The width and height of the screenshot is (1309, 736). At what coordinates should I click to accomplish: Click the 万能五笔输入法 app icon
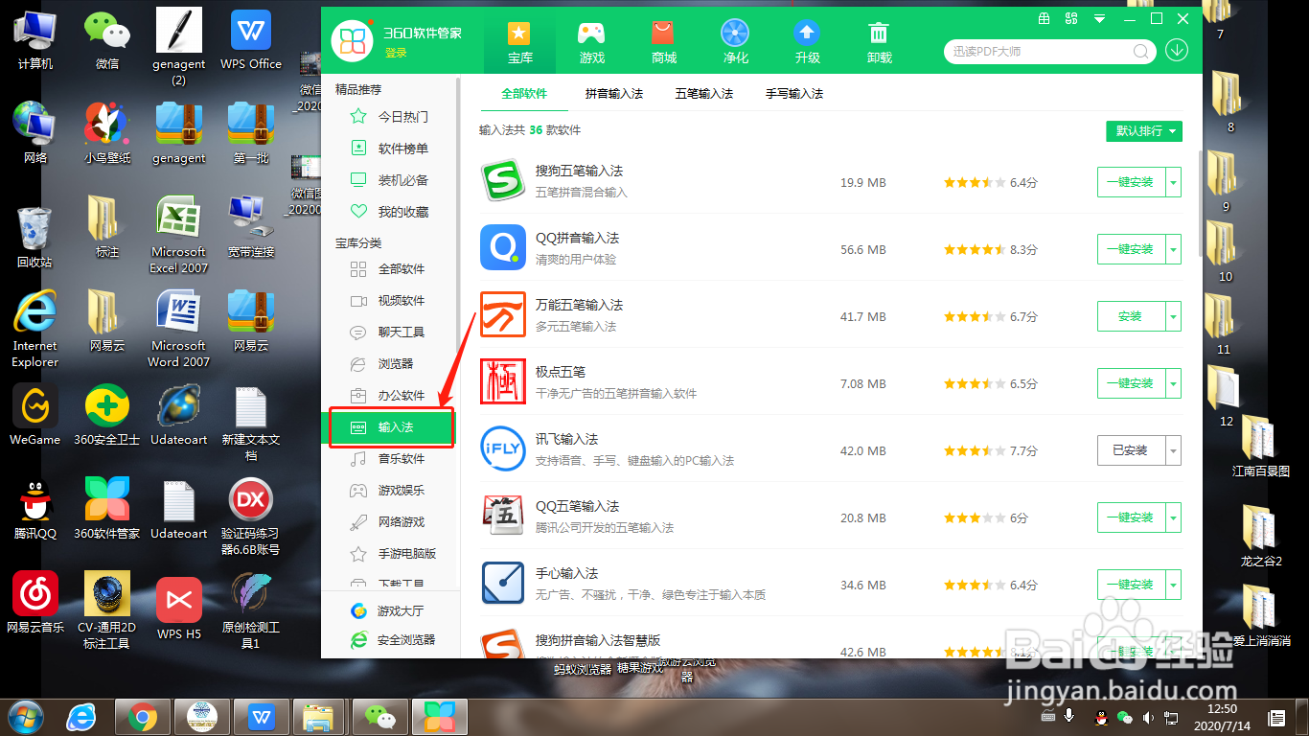(x=503, y=315)
